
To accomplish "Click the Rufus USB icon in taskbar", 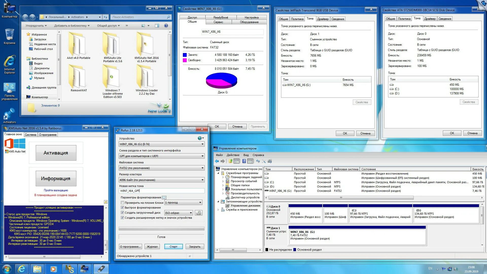I will [x=101, y=269].
